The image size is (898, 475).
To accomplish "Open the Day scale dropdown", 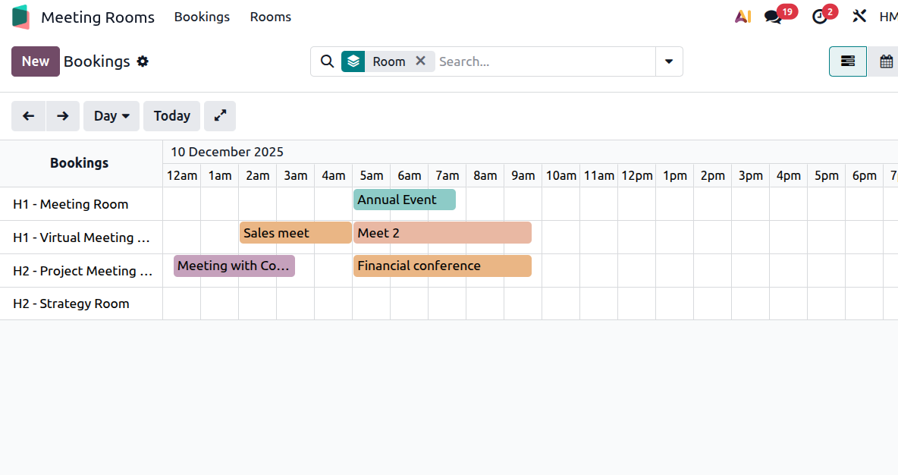I will (111, 116).
